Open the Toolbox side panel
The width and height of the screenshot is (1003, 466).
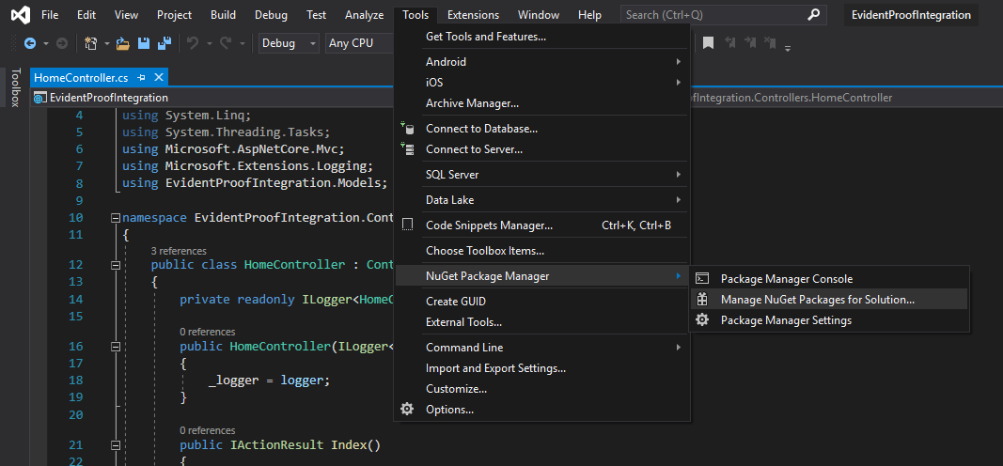tap(15, 87)
